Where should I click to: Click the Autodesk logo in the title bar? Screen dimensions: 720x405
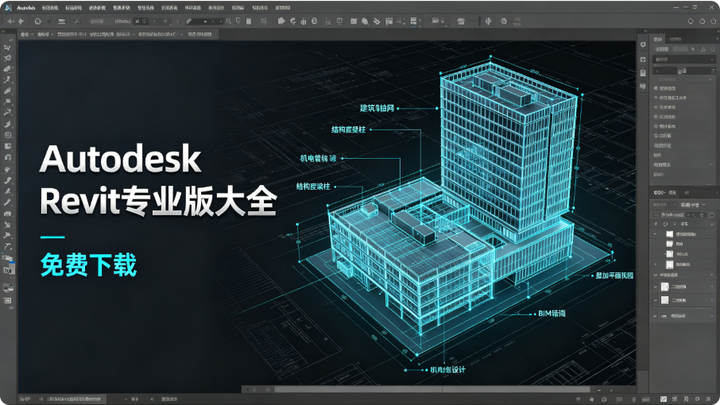click(8, 7)
